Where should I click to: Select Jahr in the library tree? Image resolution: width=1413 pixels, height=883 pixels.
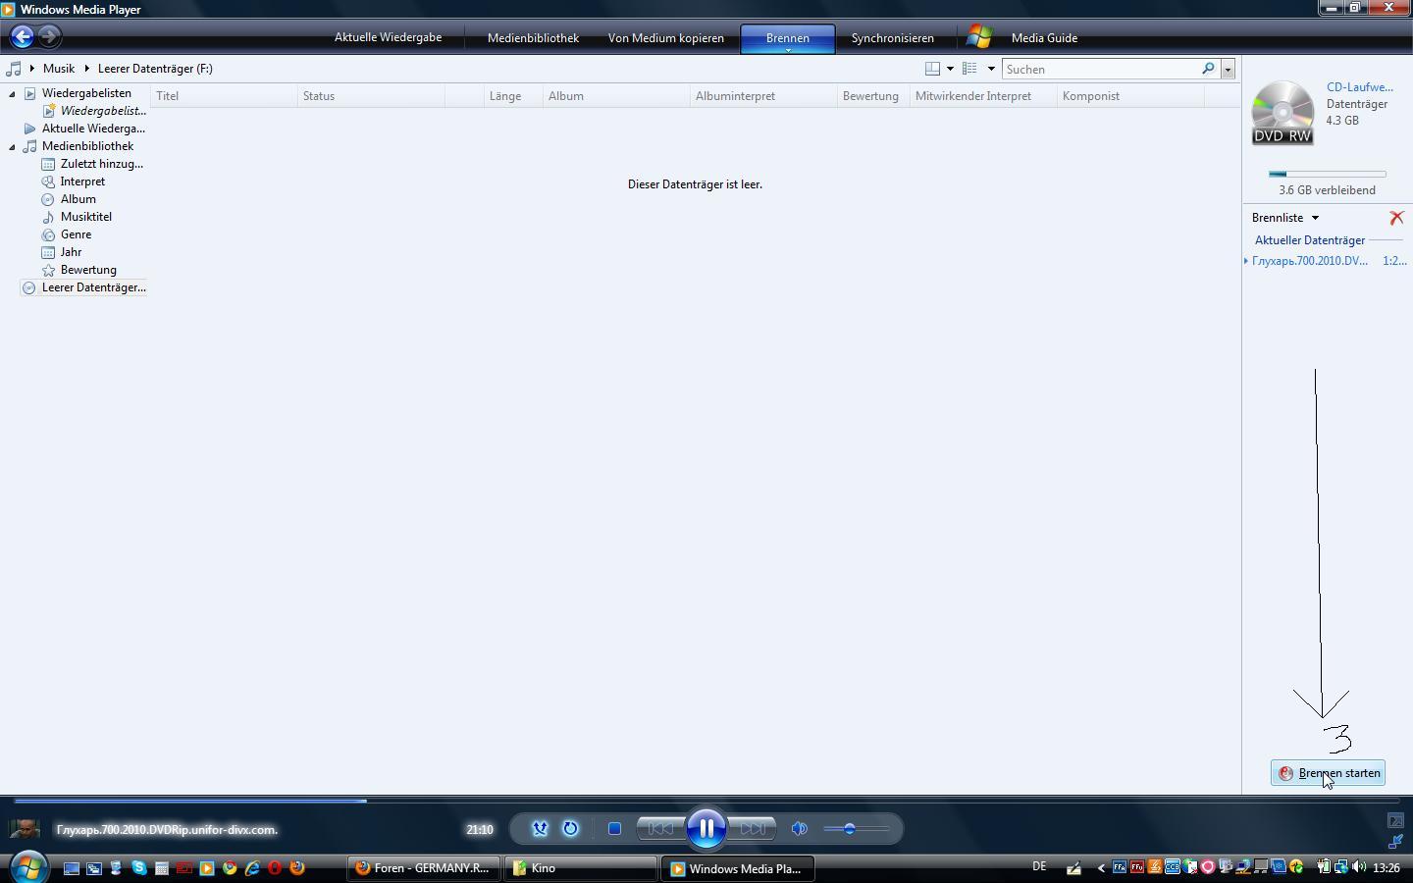71,252
